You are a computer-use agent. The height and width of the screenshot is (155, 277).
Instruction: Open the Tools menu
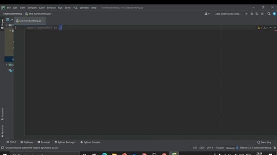pos(68,8)
